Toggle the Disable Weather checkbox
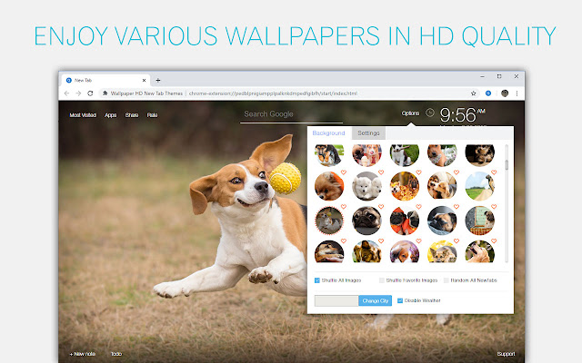 (400, 300)
